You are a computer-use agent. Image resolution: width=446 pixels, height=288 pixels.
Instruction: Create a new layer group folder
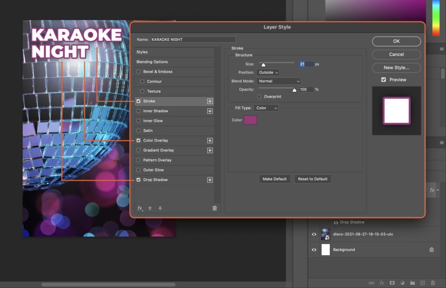(x=412, y=283)
